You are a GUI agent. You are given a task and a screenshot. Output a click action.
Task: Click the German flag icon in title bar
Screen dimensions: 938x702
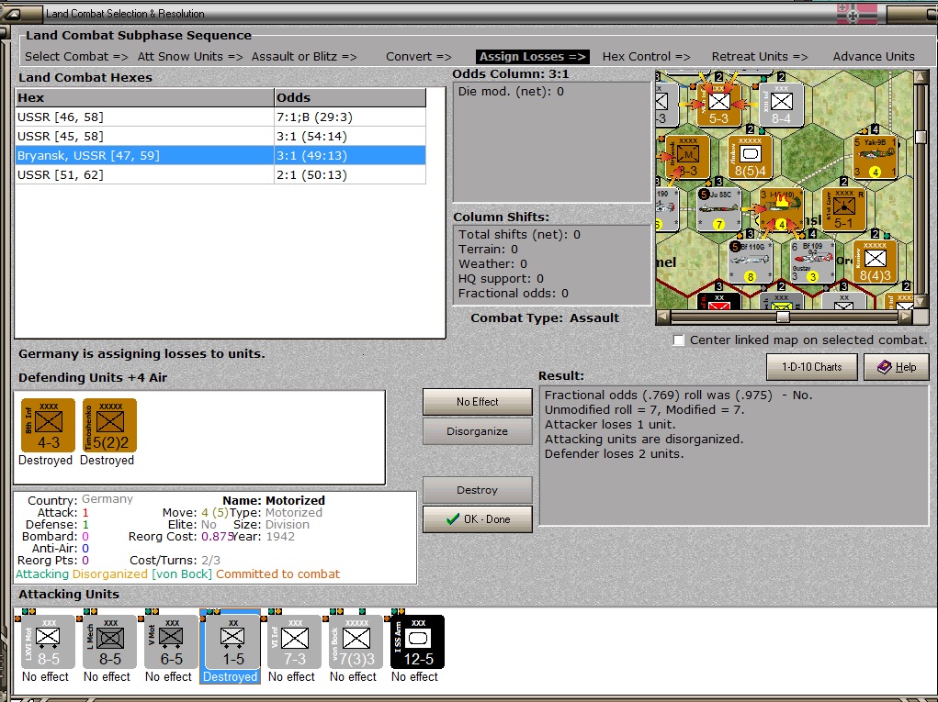pyautogui.click(x=856, y=14)
